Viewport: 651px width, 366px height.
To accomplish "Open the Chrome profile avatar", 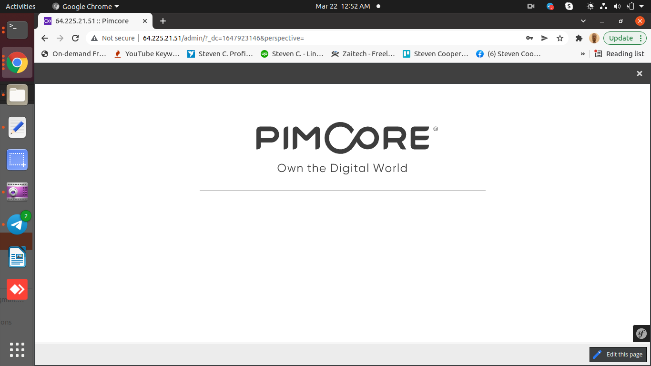I will (594, 38).
